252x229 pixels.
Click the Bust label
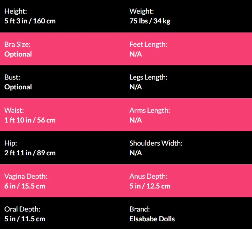(12, 77)
